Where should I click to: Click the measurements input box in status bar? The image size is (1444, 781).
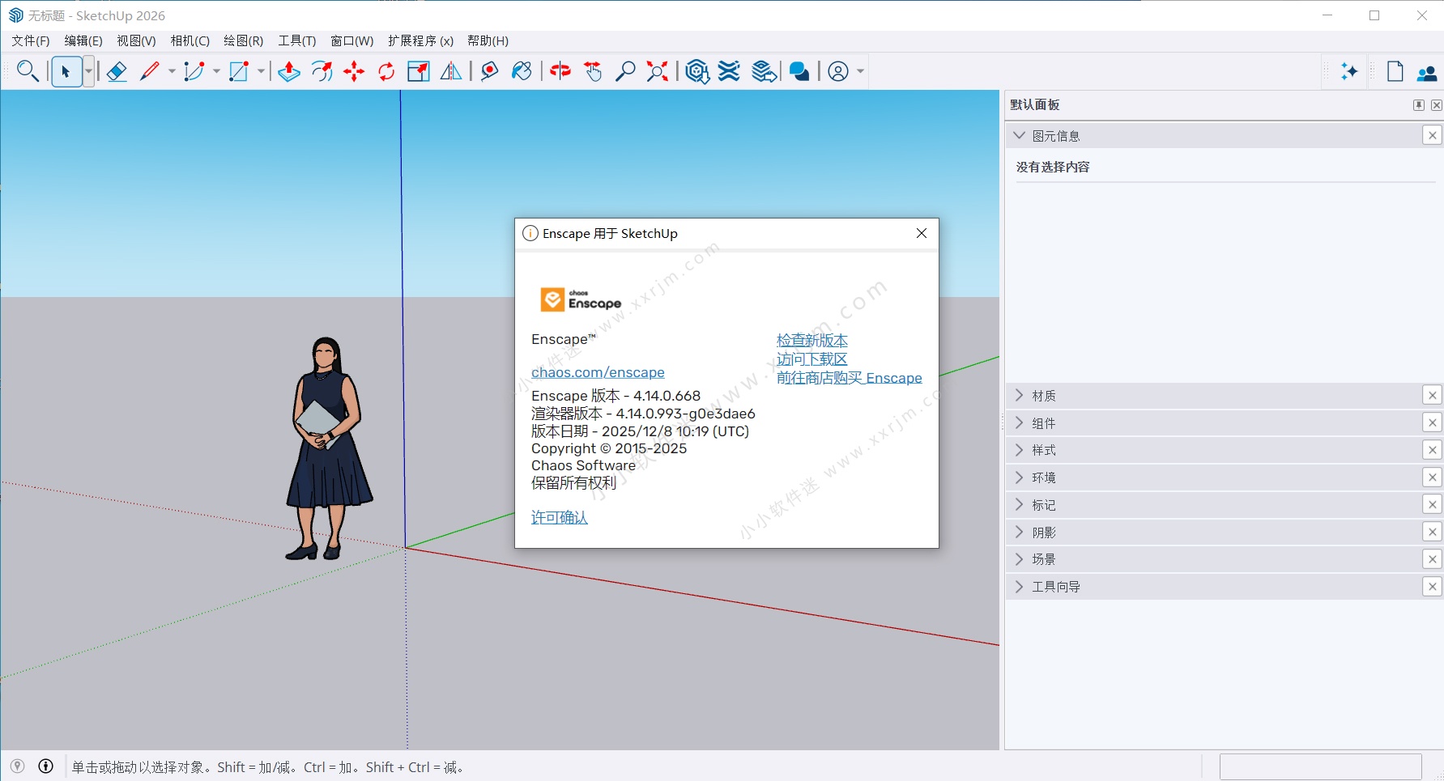(x=1320, y=766)
